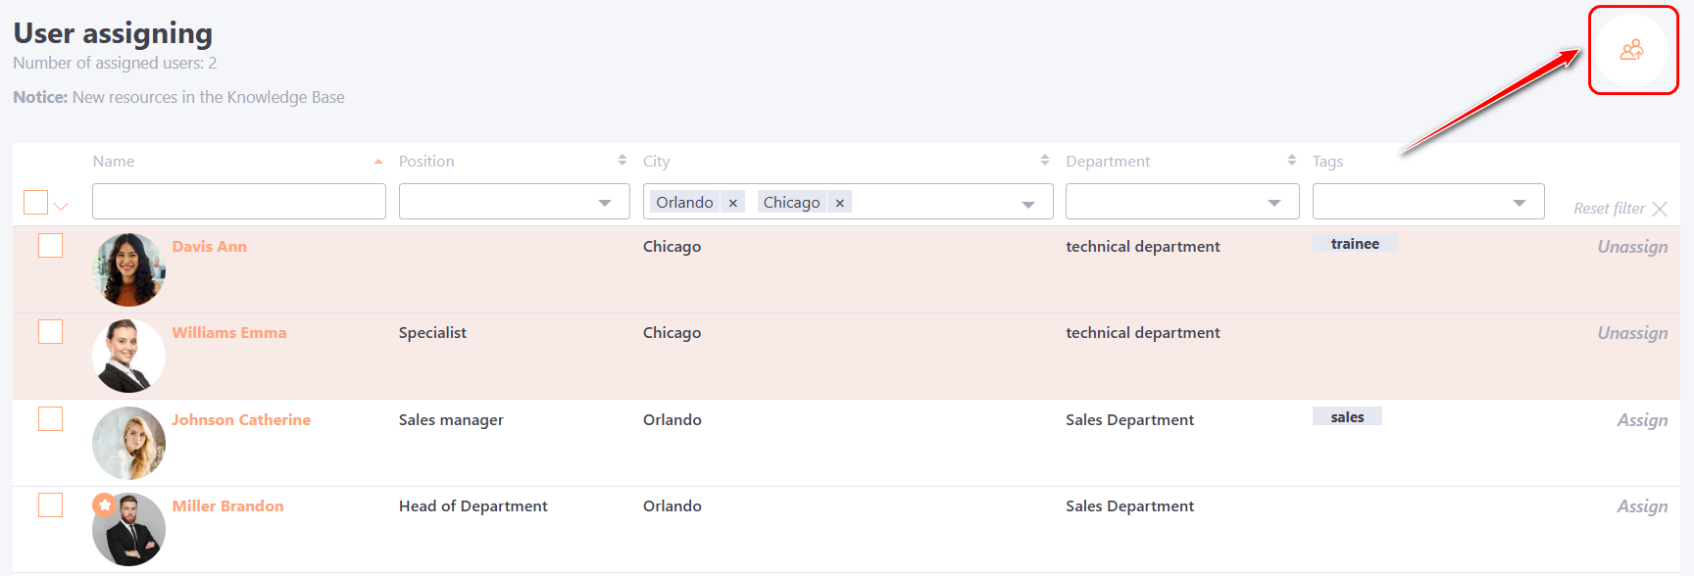The width and height of the screenshot is (1694, 576).
Task: Tick the checkbox for Davis Ann
Action: 50,246
